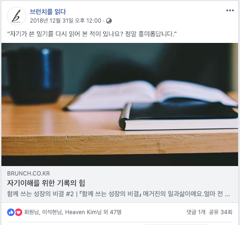
Task: Click 회원님 in the reactions summary
Action: [x=32, y=212]
